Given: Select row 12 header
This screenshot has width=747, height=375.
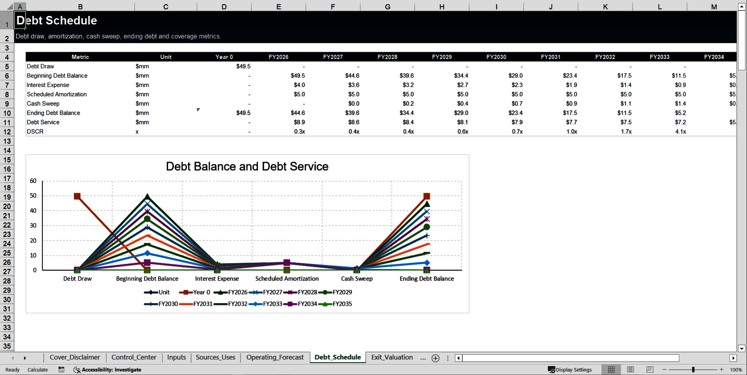Looking at the screenshot, I should [x=7, y=132].
